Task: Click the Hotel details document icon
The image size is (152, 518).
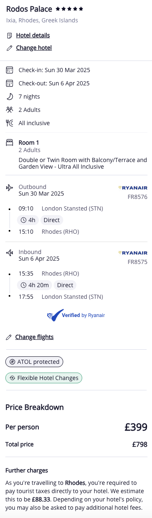Action: click(x=9, y=35)
